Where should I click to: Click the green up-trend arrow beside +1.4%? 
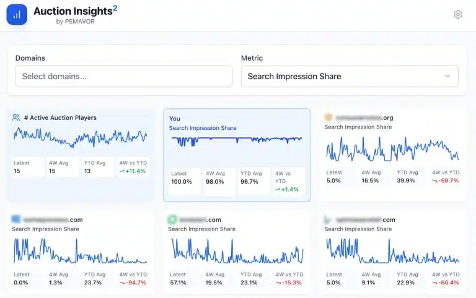[x=278, y=190]
